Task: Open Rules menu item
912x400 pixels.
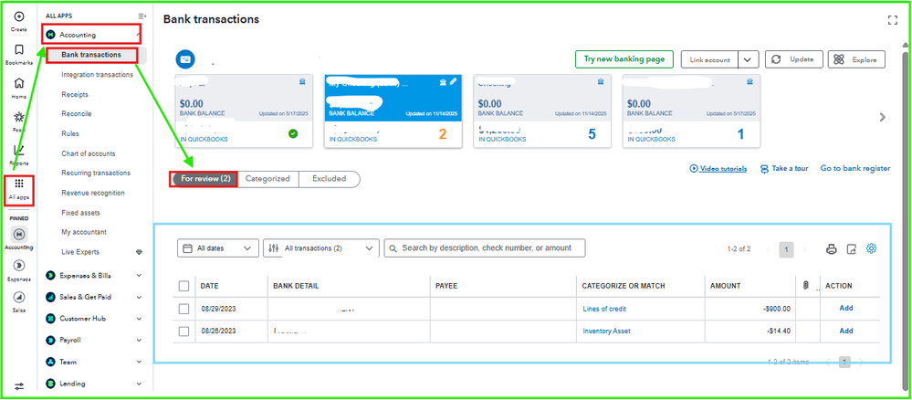Action: (x=70, y=133)
